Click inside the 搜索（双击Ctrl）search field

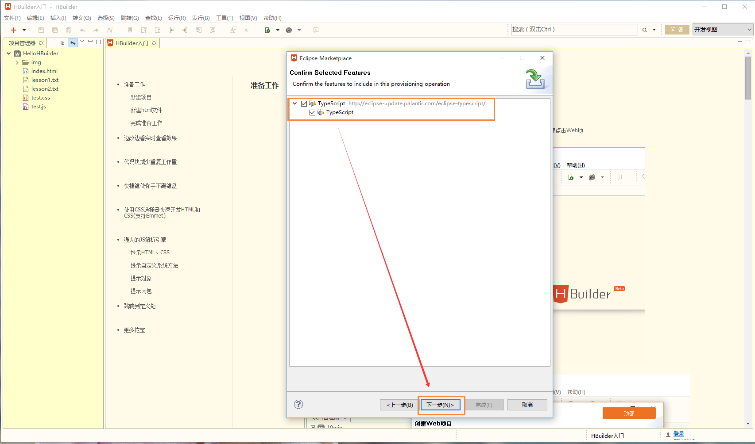[x=574, y=29]
